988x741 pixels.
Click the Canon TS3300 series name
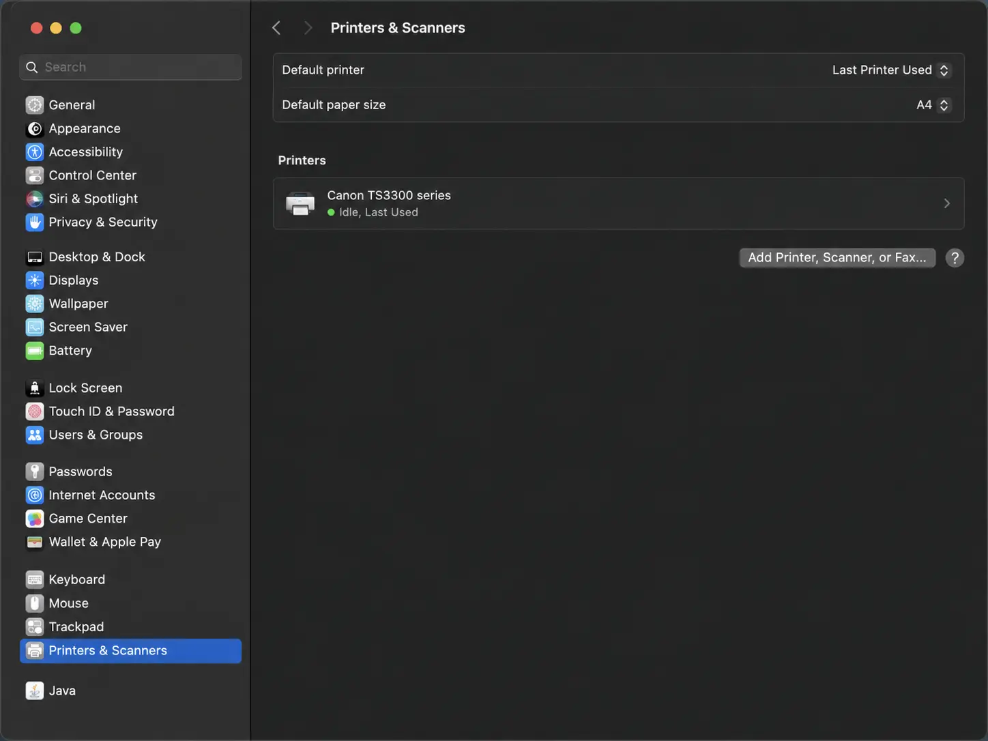point(389,195)
